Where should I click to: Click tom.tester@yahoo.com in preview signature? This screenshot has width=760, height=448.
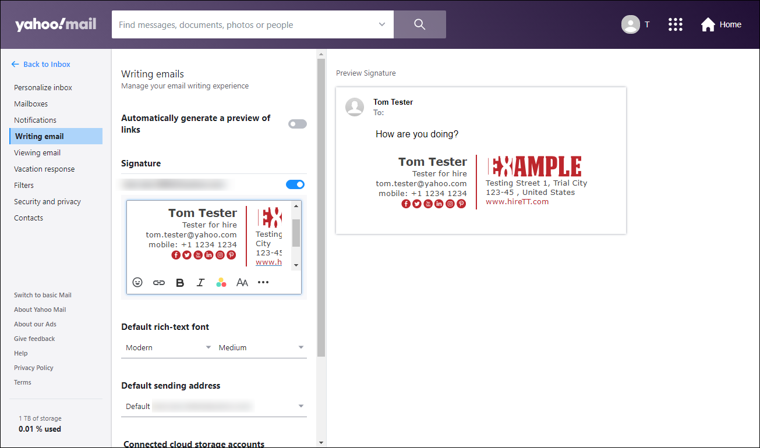(x=421, y=183)
